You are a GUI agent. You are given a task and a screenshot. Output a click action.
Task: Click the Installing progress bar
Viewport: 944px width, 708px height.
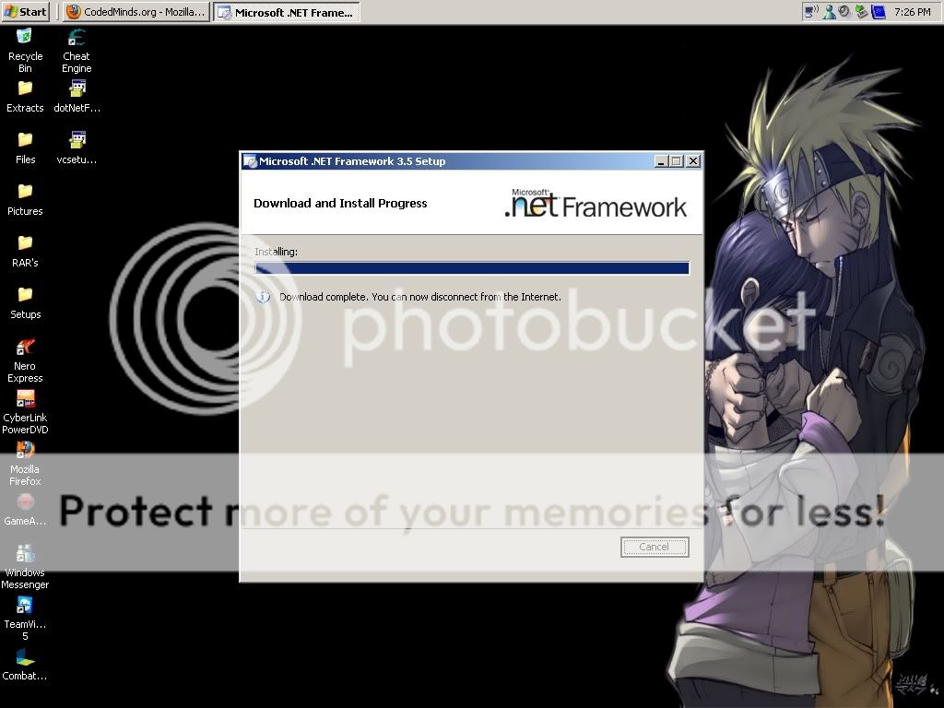click(471, 267)
